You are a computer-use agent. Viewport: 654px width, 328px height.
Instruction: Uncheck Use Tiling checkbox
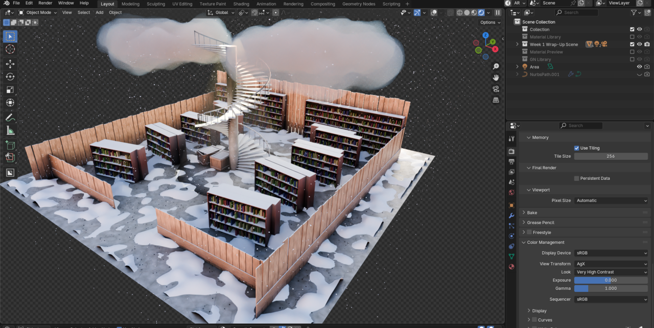(x=576, y=148)
